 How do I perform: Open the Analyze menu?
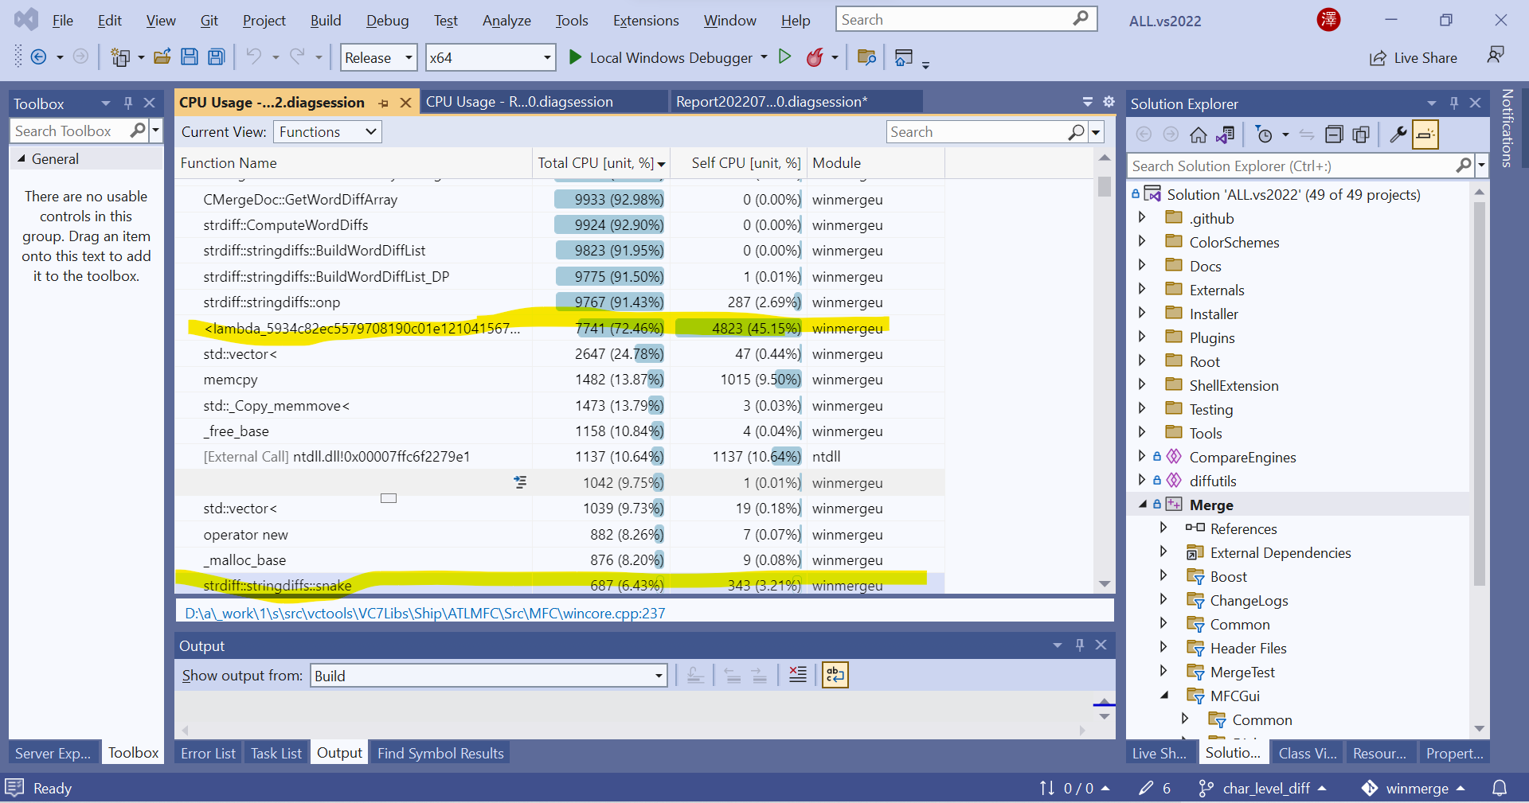click(x=506, y=21)
